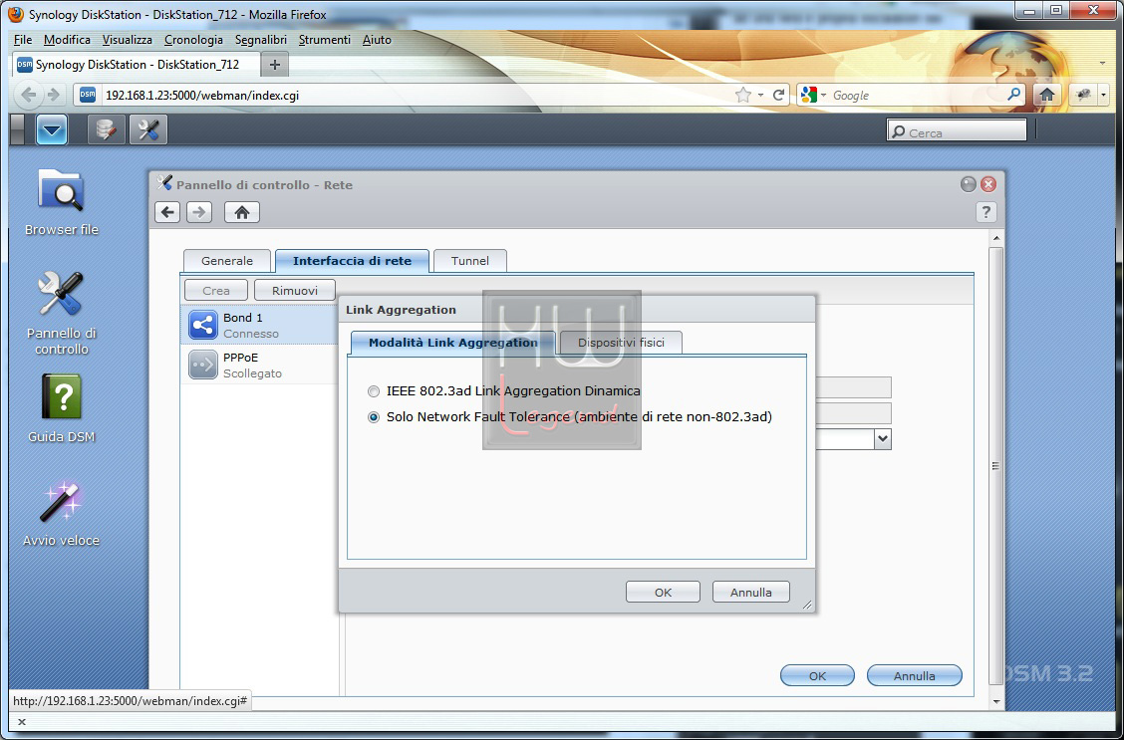Click the Crea button

216,290
